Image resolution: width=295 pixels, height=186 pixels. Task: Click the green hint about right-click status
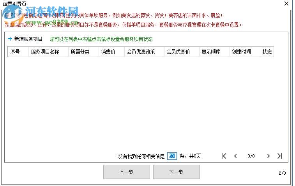pos(101,39)
